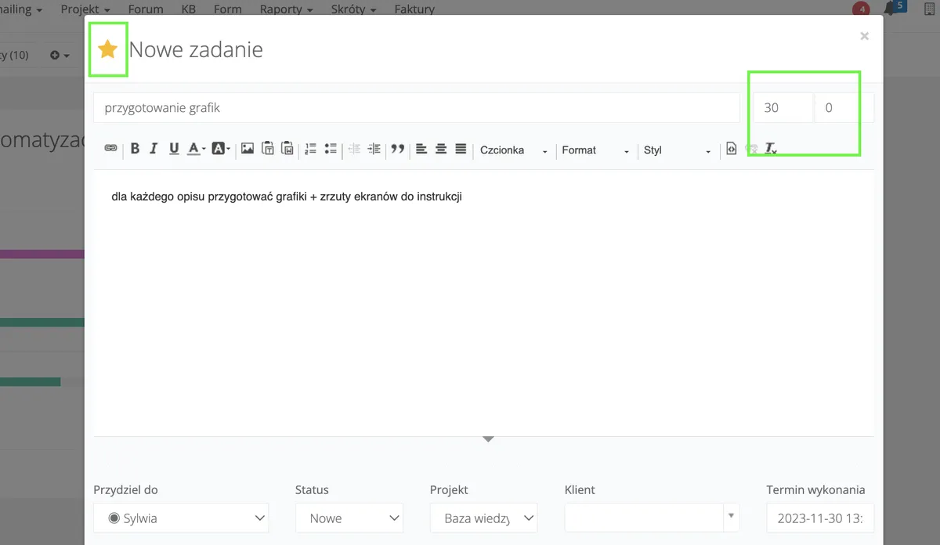
Task: Open the Styl dropdown
Action: coord(677,150)
